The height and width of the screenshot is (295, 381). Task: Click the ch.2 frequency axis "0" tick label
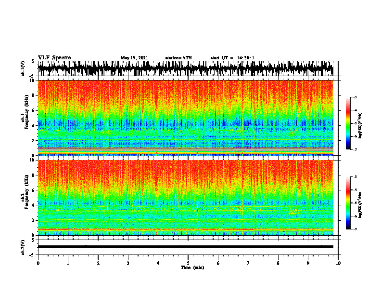tap(34, 235)
